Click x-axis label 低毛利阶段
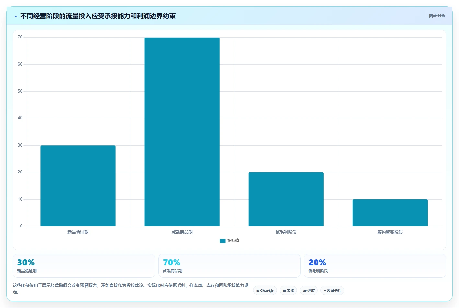This screenshot has width=459, height=308. point(286,232)
